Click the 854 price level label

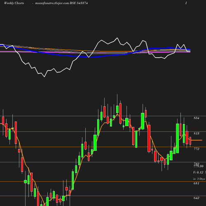point(197,118)
